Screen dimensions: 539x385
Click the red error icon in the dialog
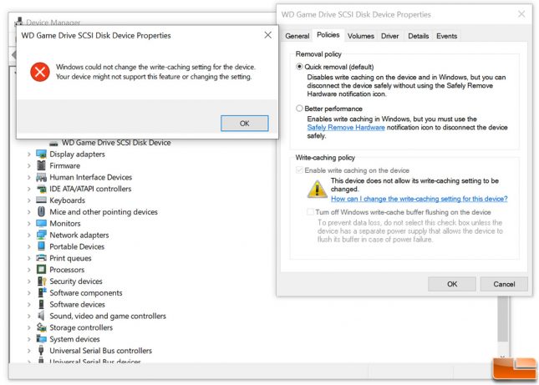(x=40, y=72)
